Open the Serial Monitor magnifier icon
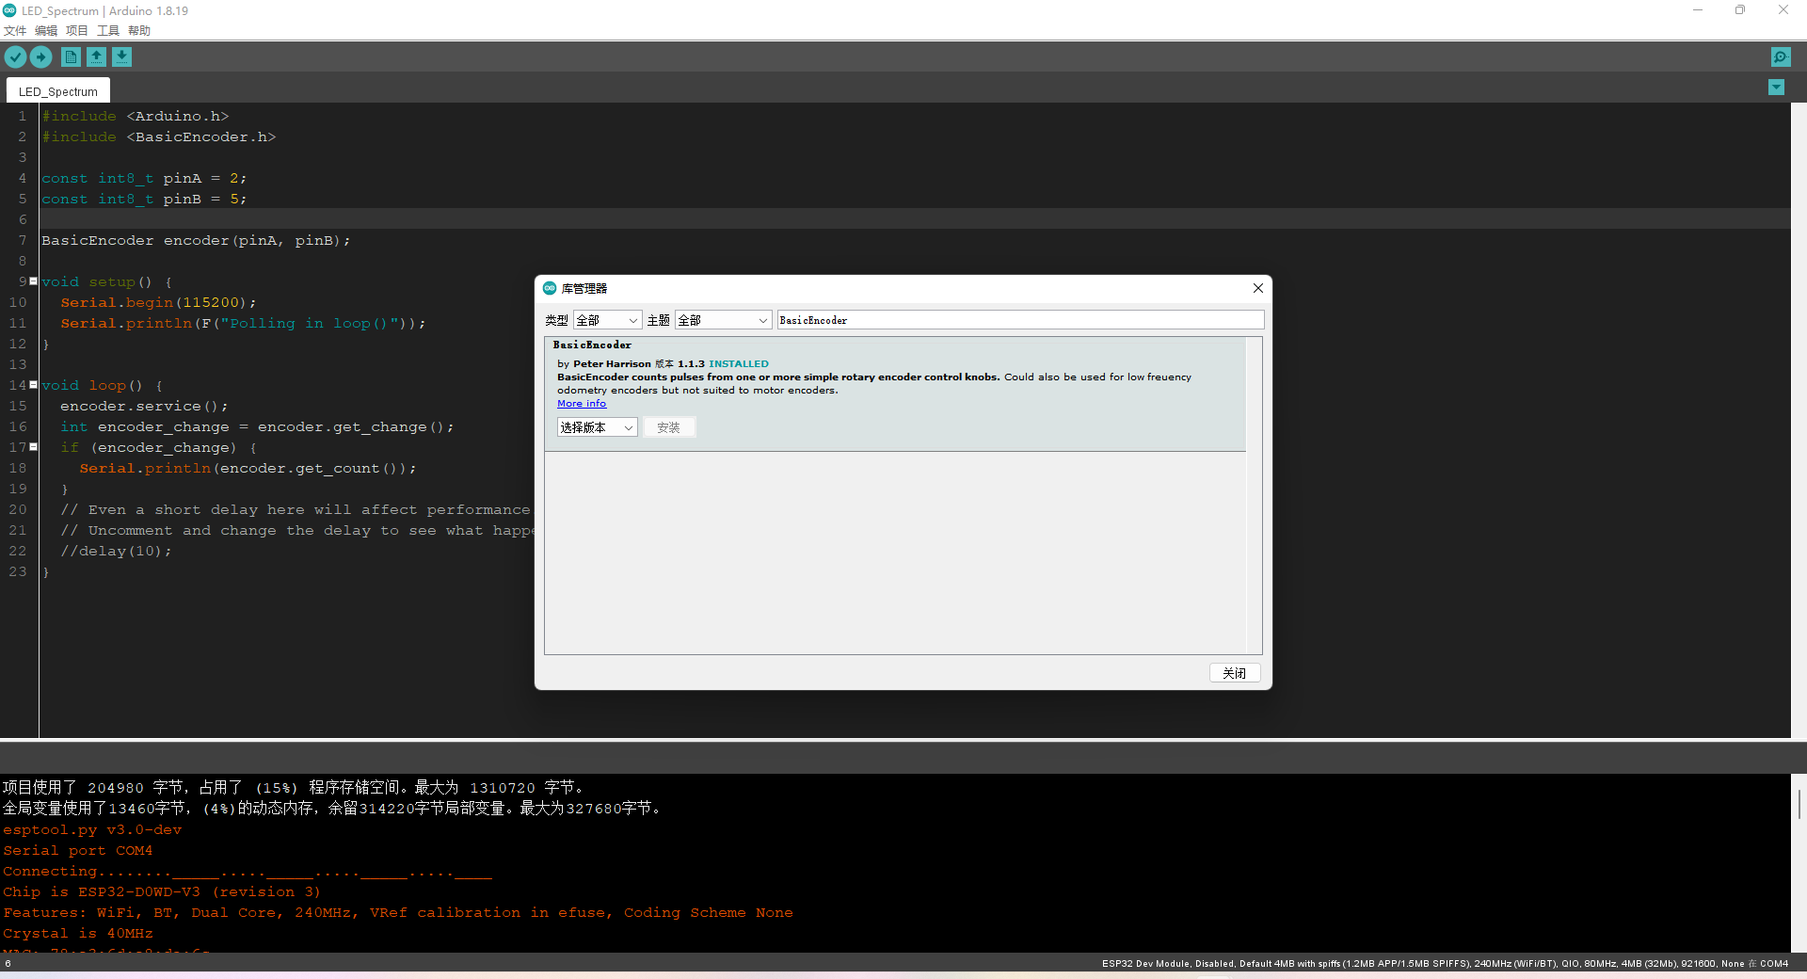This screenshot has height=979, width=1807. click(x=1781, y=57)
